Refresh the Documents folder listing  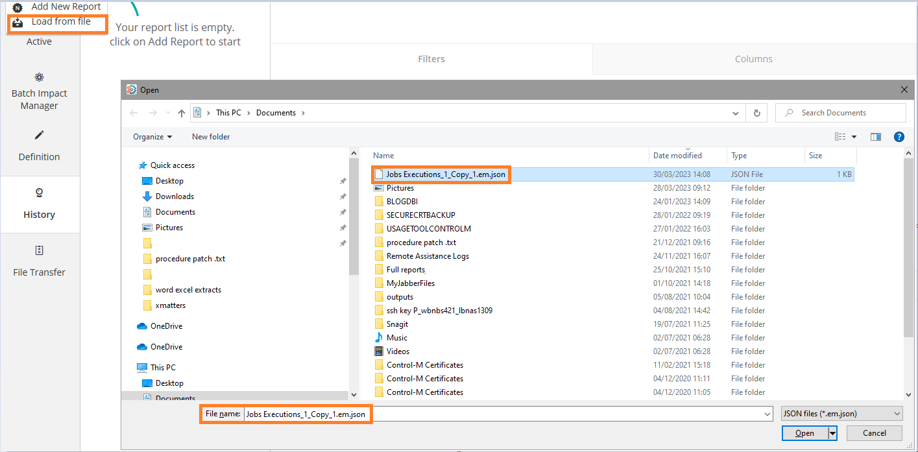click(756, 113)
